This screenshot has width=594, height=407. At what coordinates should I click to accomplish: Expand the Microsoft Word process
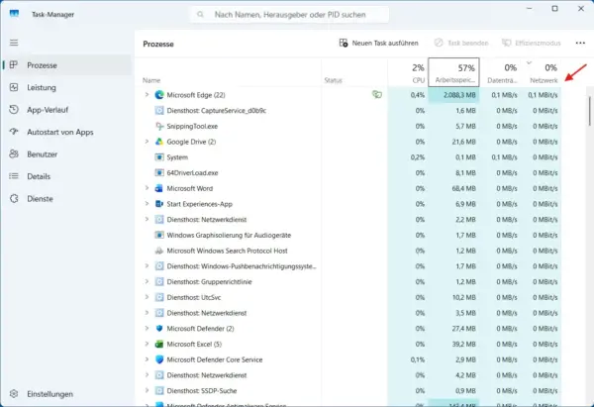[147, 188]
